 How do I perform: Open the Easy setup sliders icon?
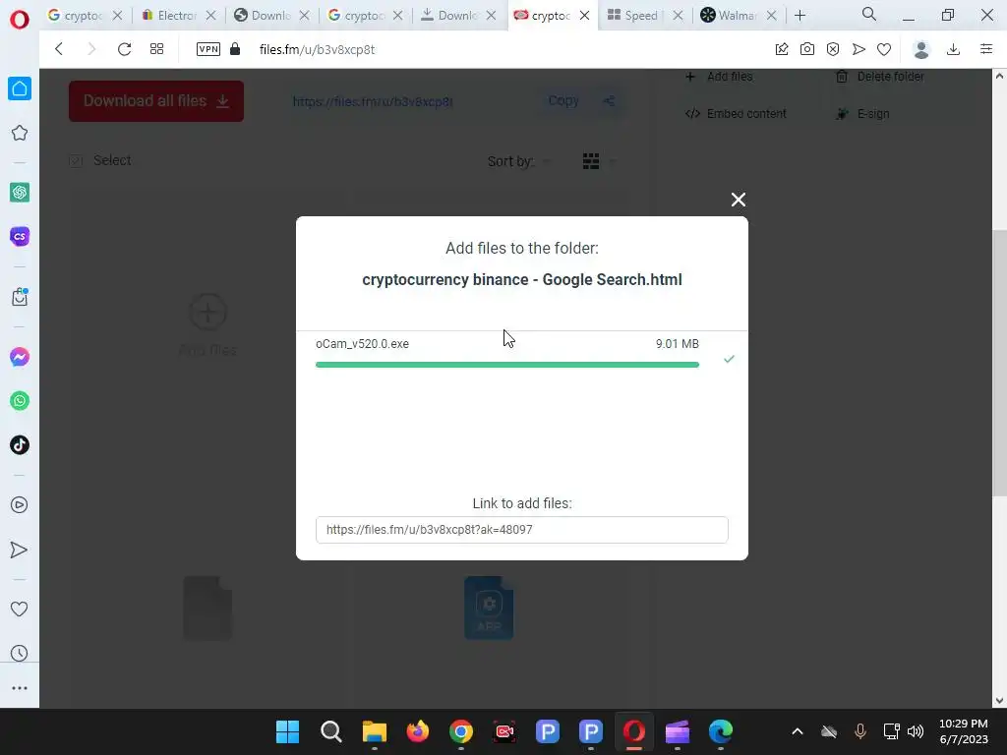click(986, 49)
